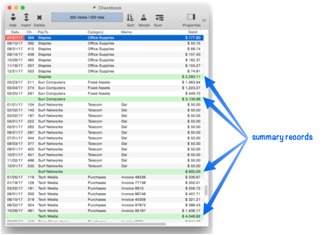Click memo Invoice 77138

coord(133,183)
